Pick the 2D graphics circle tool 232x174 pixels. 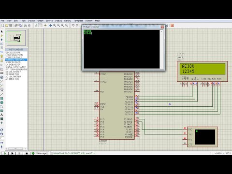pyautogui.click(x=2, y=102)
